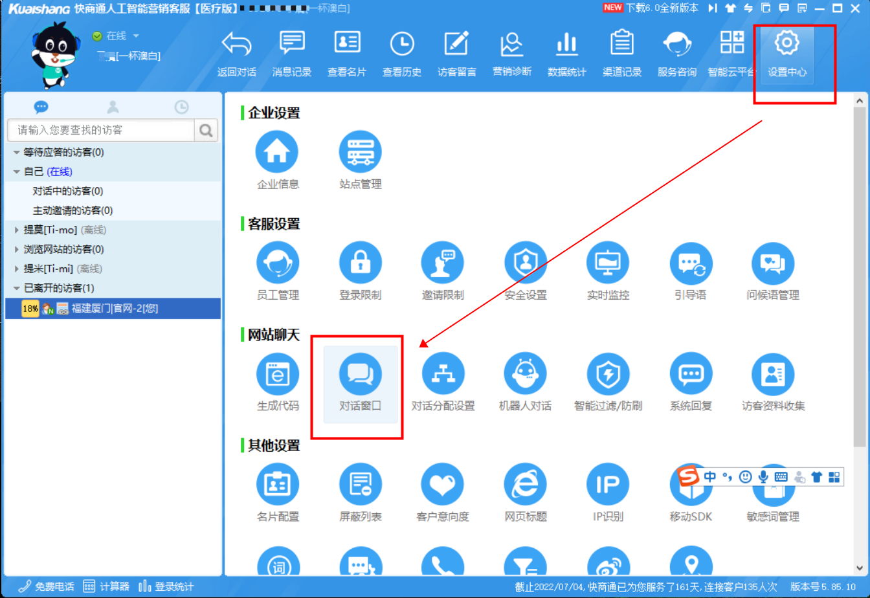Click the visitor search input field
Image resolution: width=870 pixels, height=598 pixels.
(x=100, y=130)
